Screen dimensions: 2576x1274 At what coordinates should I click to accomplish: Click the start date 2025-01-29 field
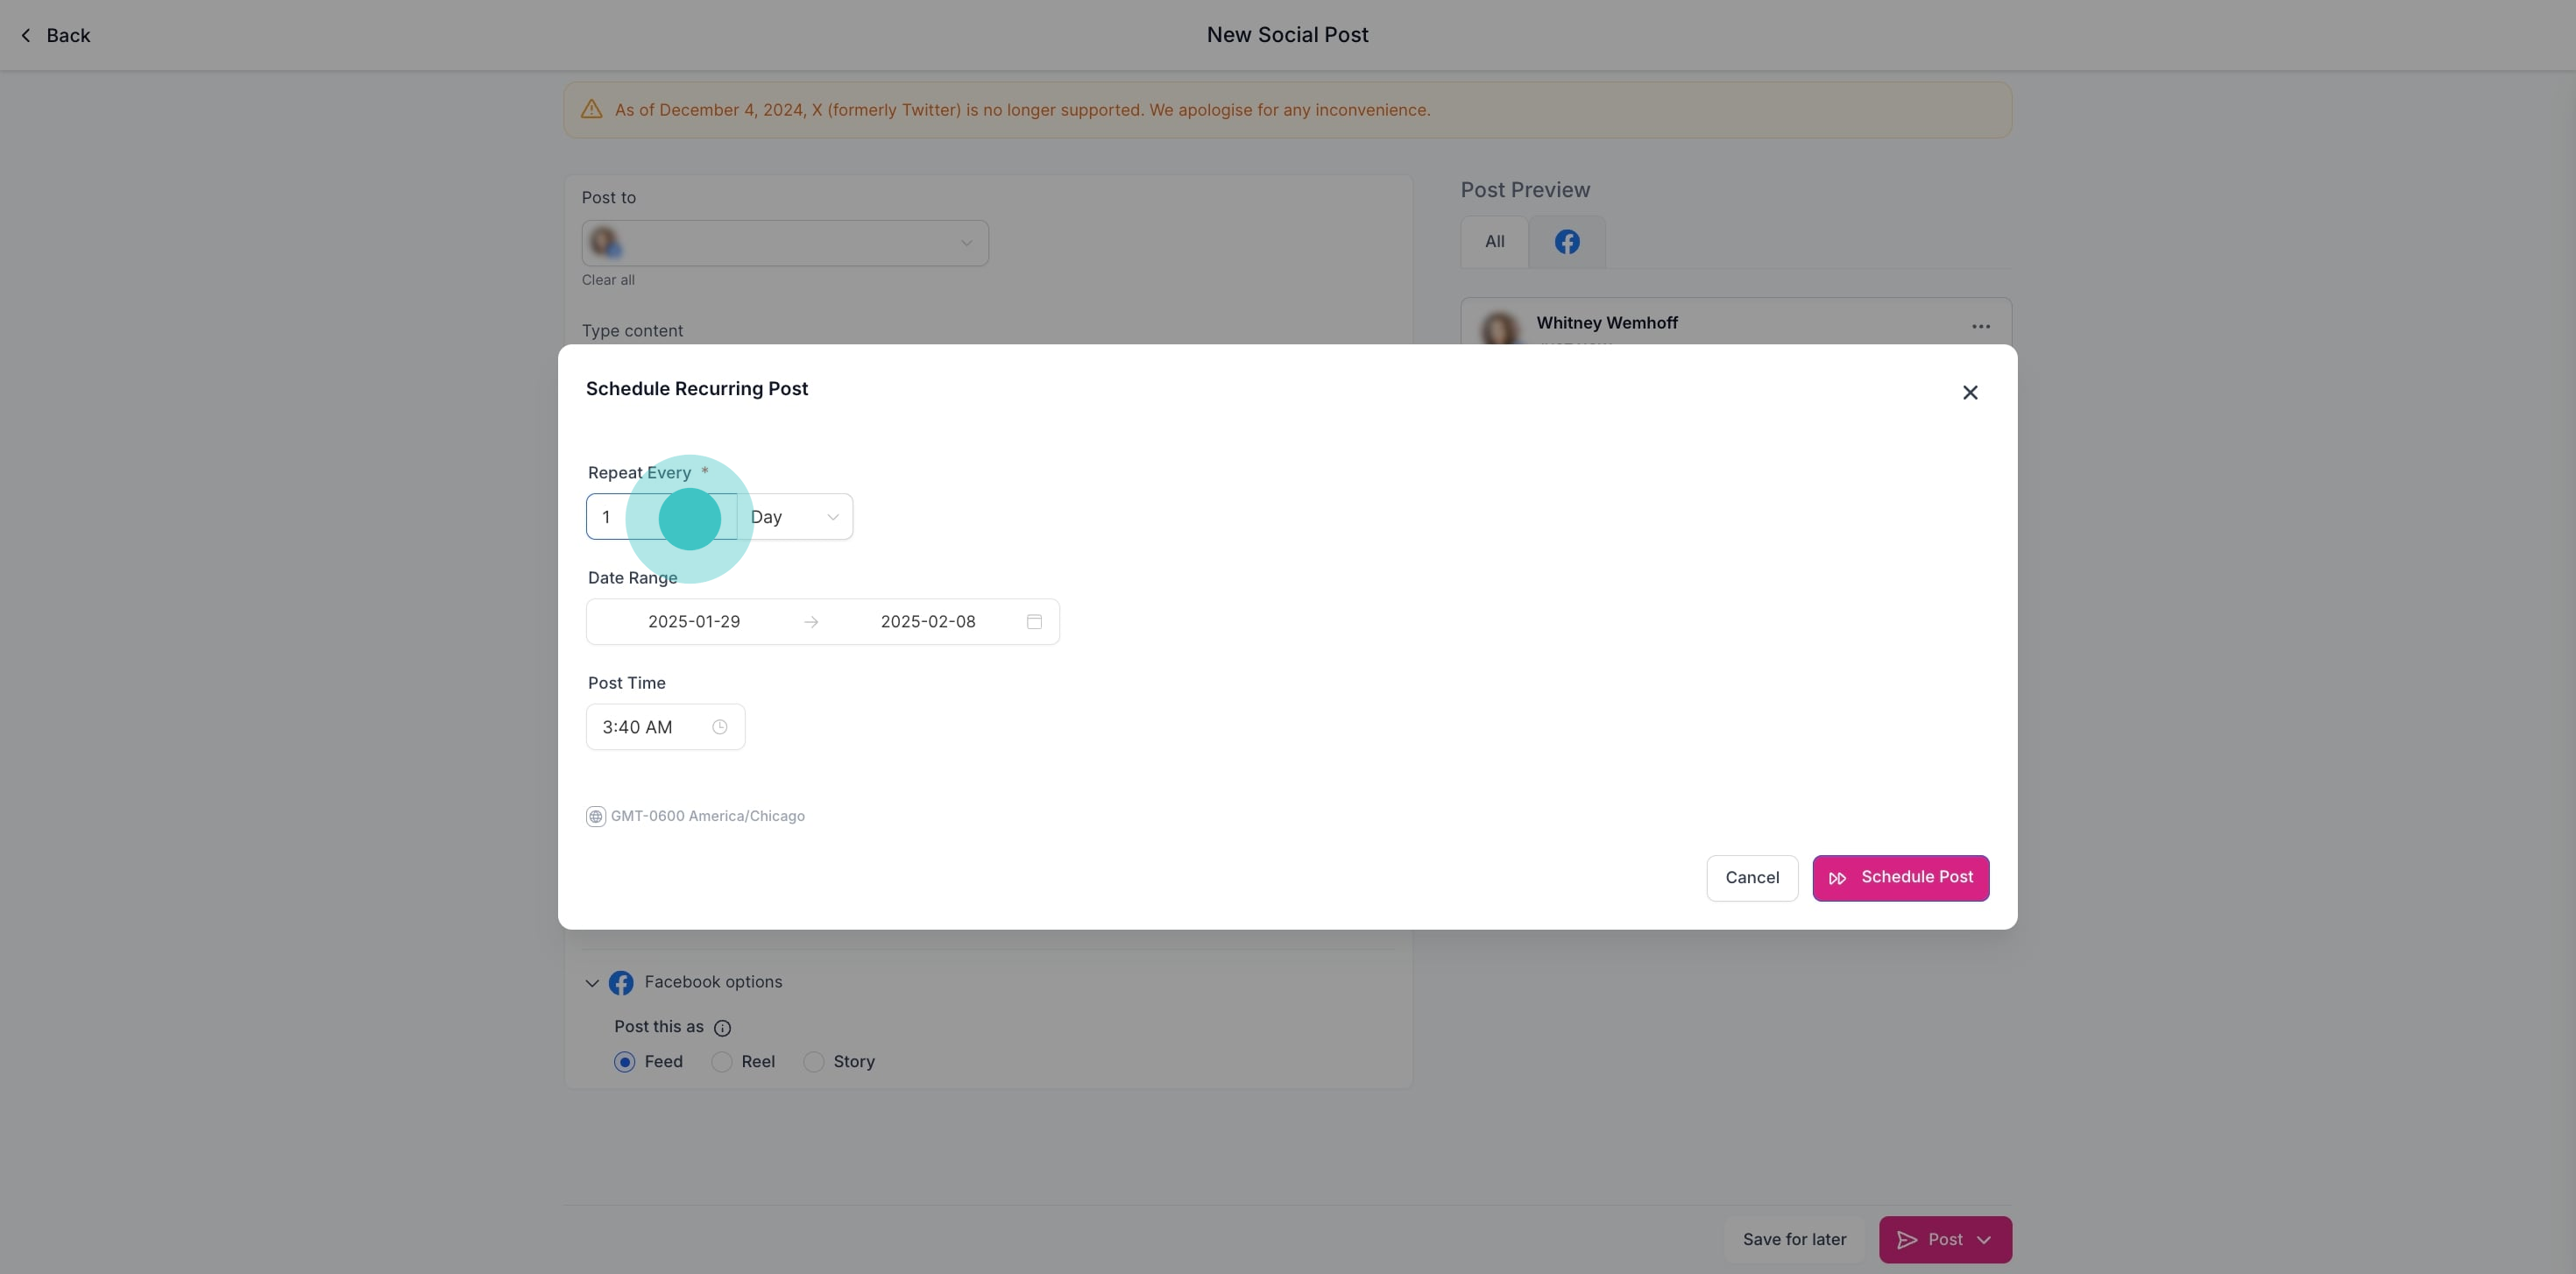tap(694, 622)
